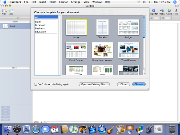Select the Business template category

[x=46, y=29]
